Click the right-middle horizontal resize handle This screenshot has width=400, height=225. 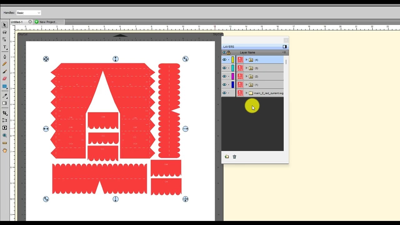(185, 129)
